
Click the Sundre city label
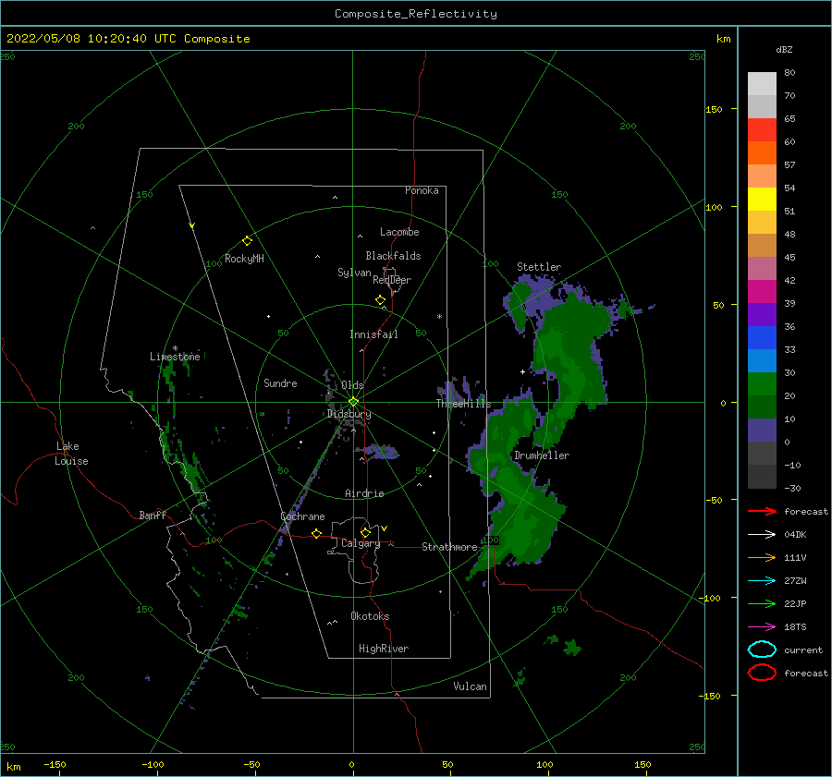pos(280,383)
